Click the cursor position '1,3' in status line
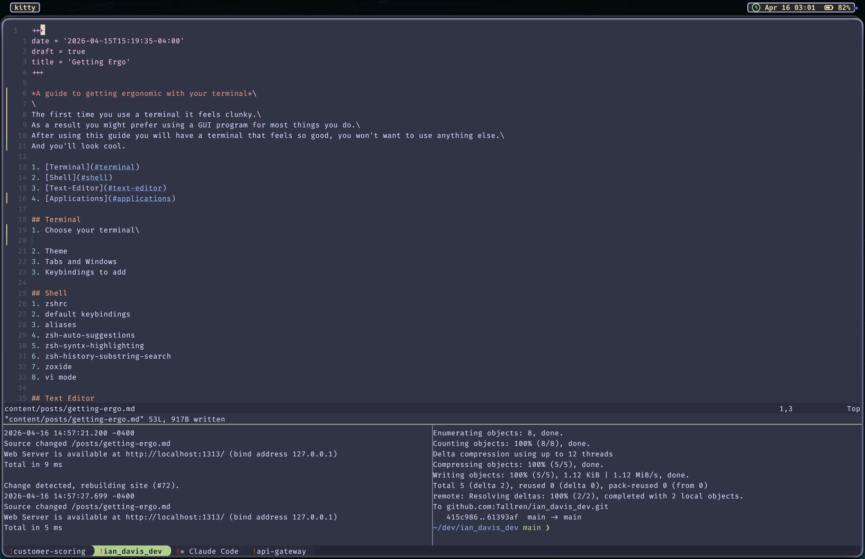The image size is (865, 559). (786, 409)
